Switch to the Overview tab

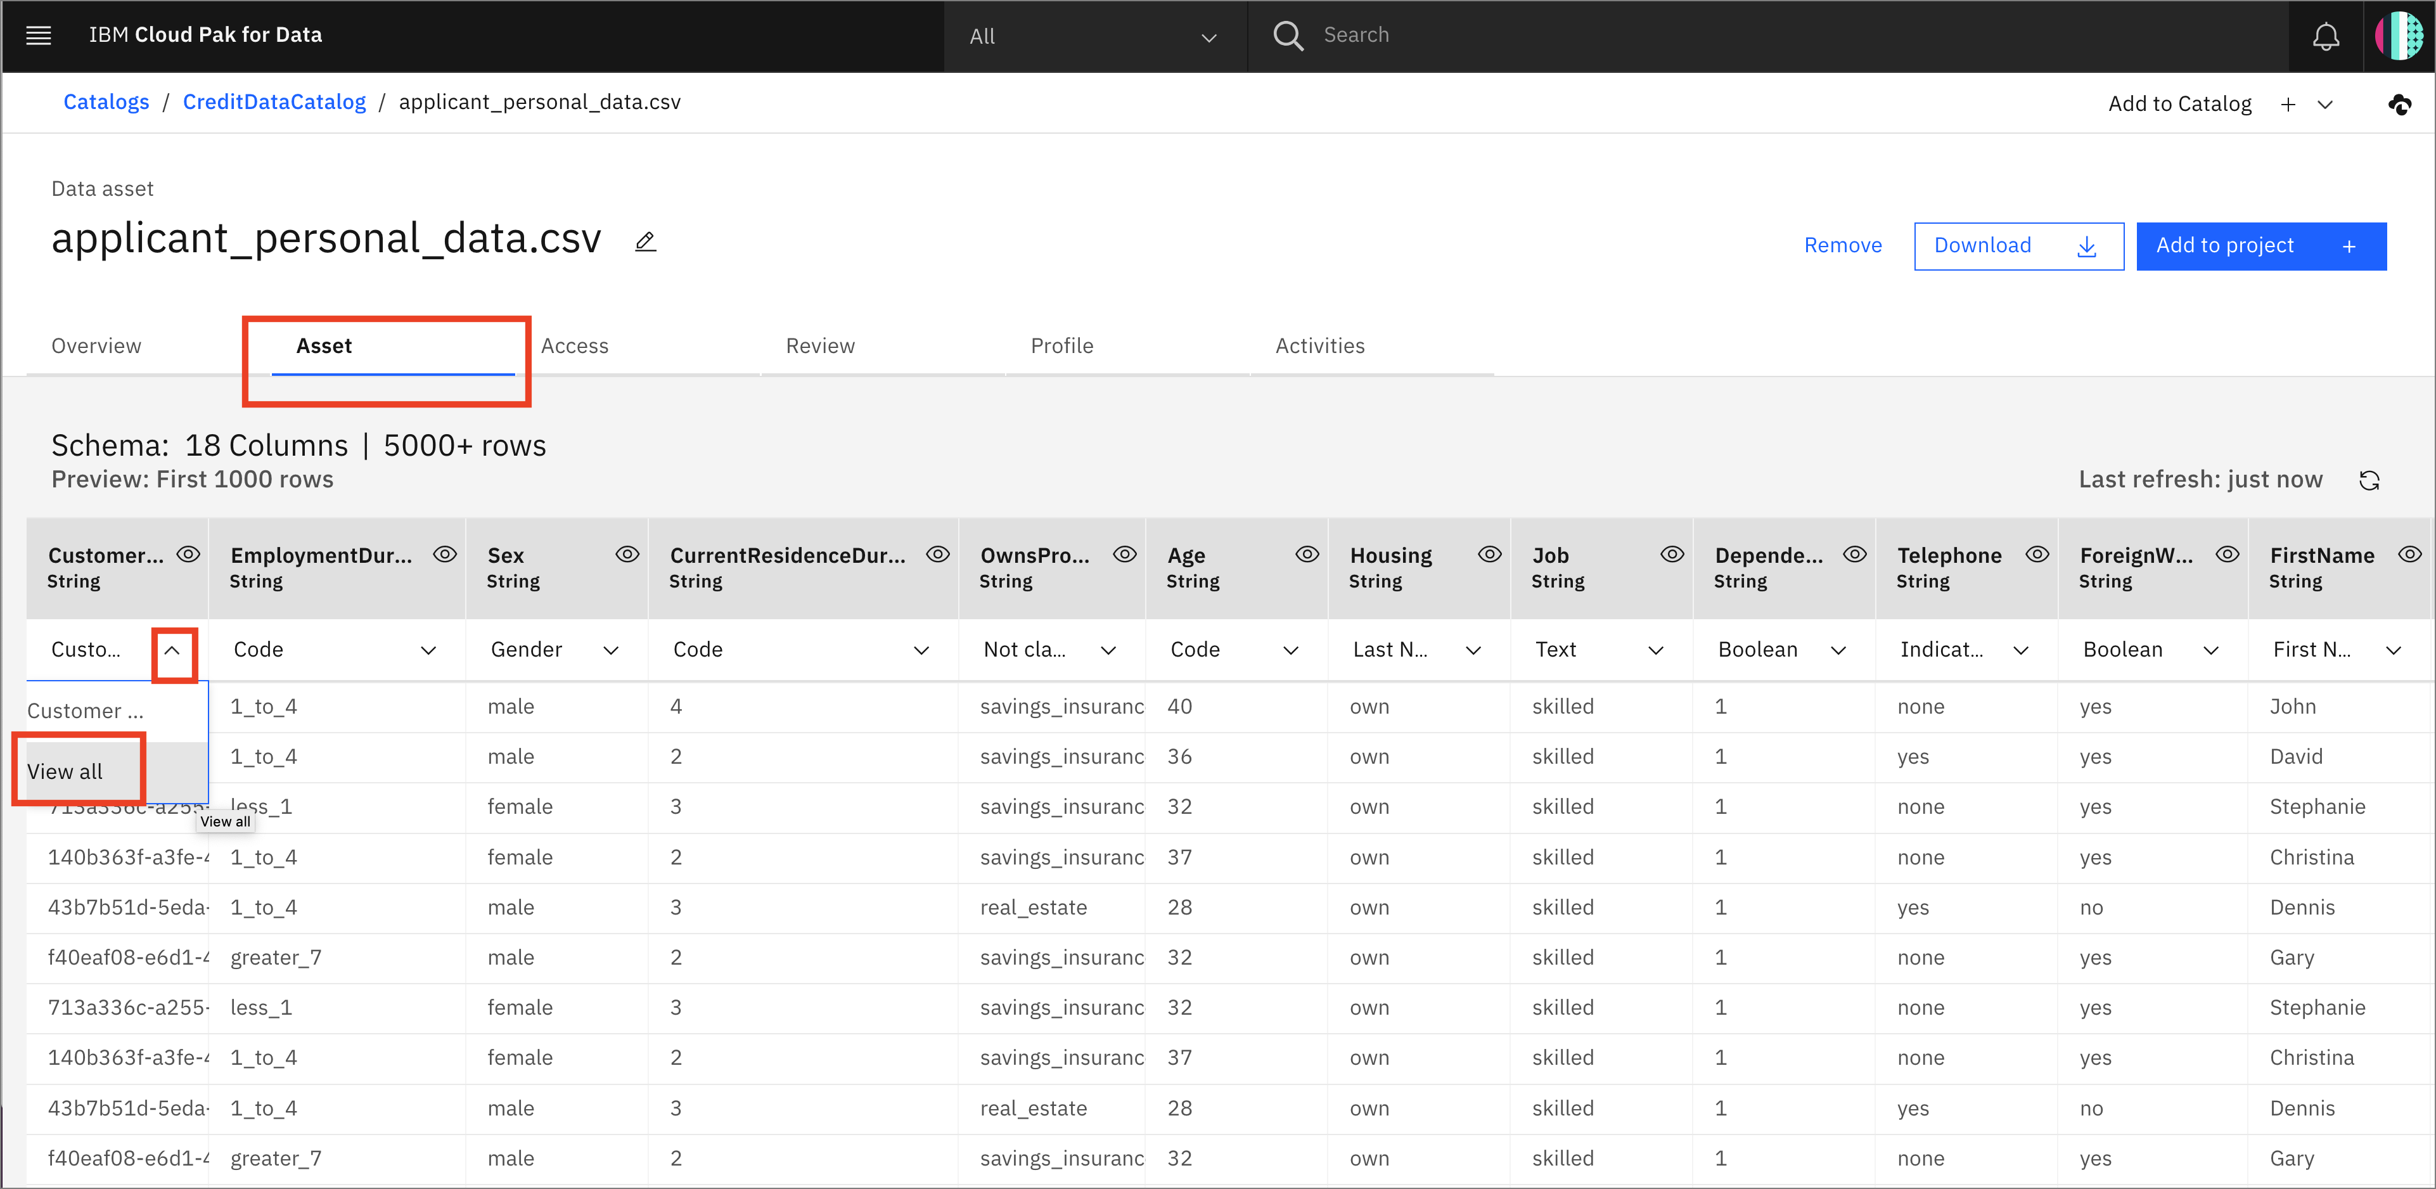[96, 345]
